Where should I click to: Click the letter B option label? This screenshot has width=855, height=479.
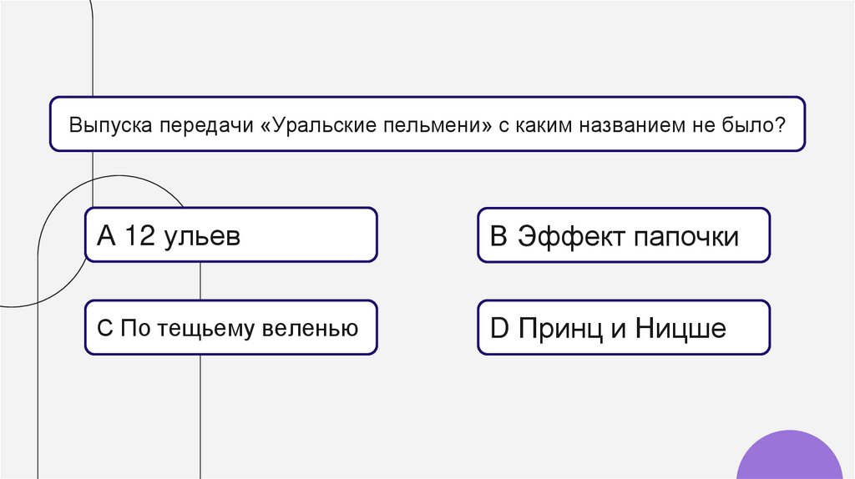click(498, 236)
